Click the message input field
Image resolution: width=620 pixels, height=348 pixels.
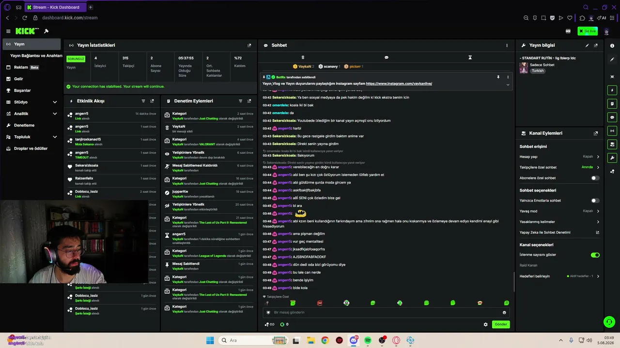pyautogui.click(x=386, y=312)
